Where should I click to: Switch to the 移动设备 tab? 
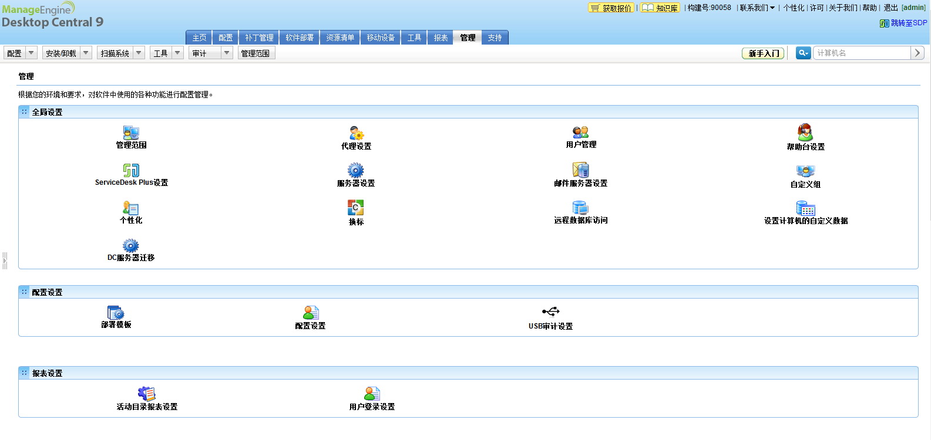(x=381, y=38)
